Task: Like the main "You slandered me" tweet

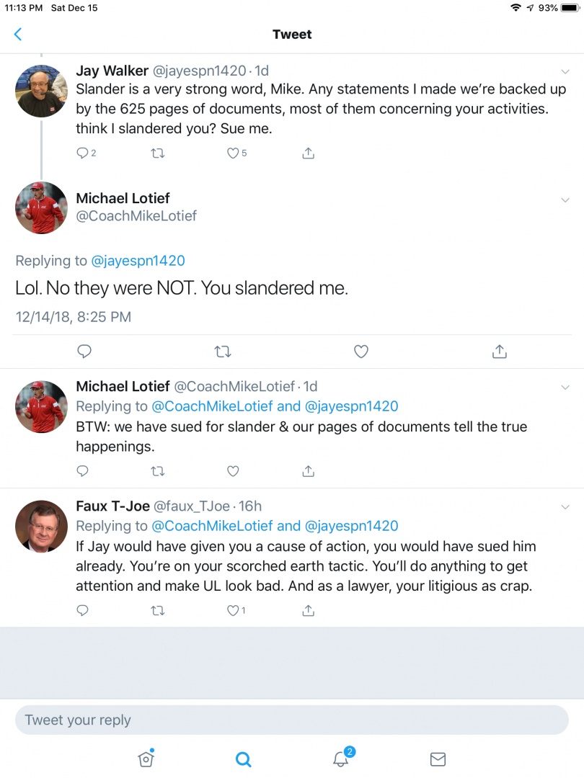Action: (361, 352)
